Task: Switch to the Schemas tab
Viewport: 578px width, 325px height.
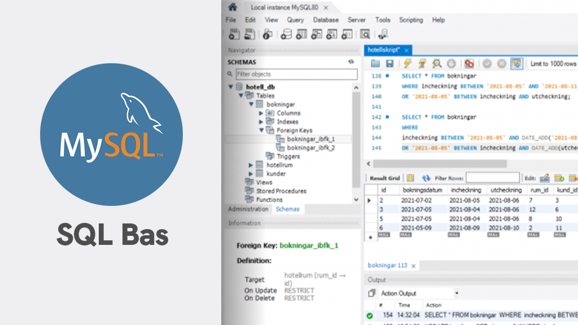Action: [x=287, y=209]
